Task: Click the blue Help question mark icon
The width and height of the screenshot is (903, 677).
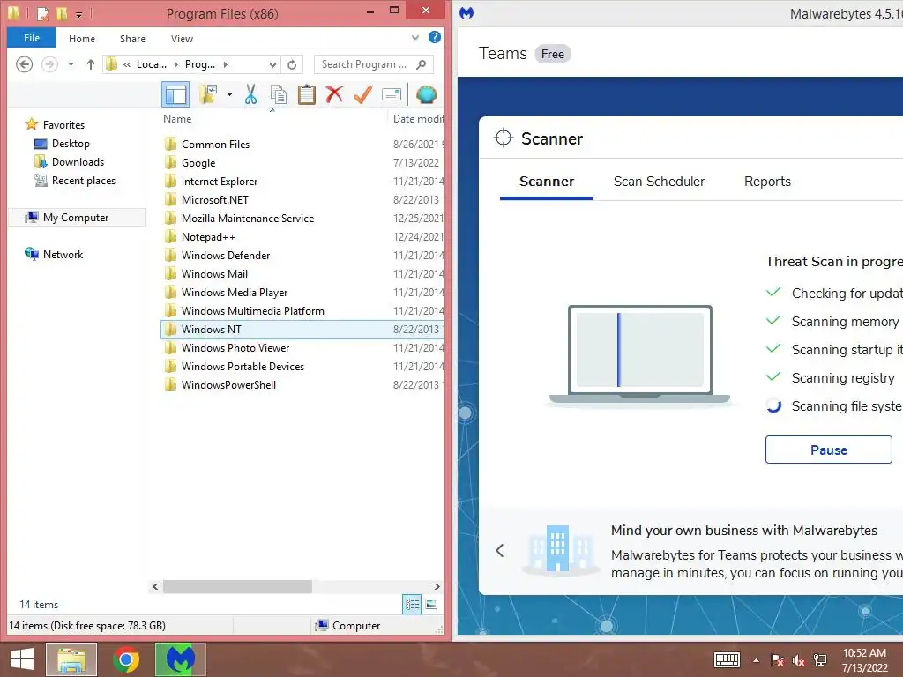Action: 435,37
